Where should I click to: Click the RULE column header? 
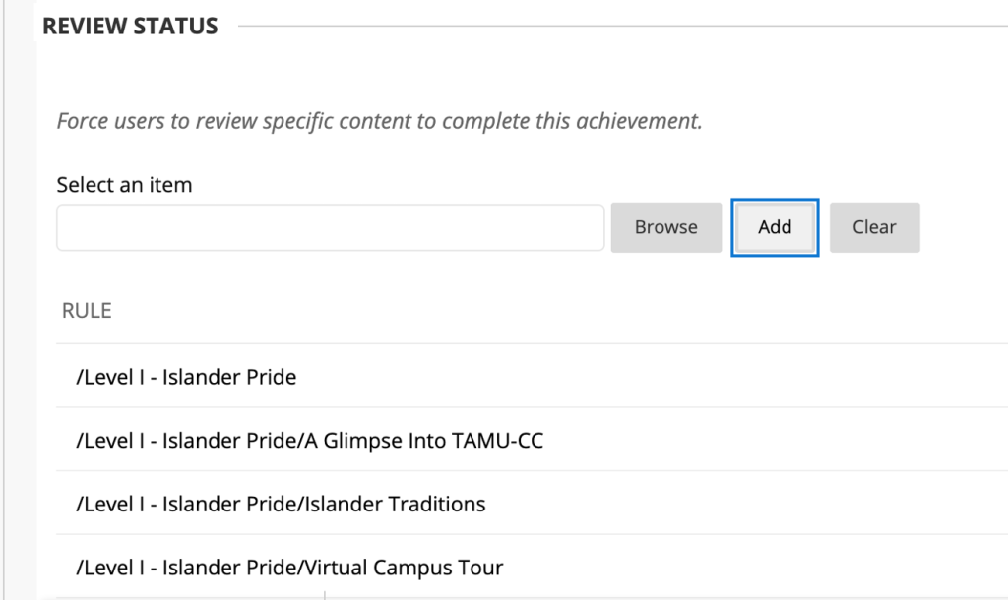(x=87, y=311)
